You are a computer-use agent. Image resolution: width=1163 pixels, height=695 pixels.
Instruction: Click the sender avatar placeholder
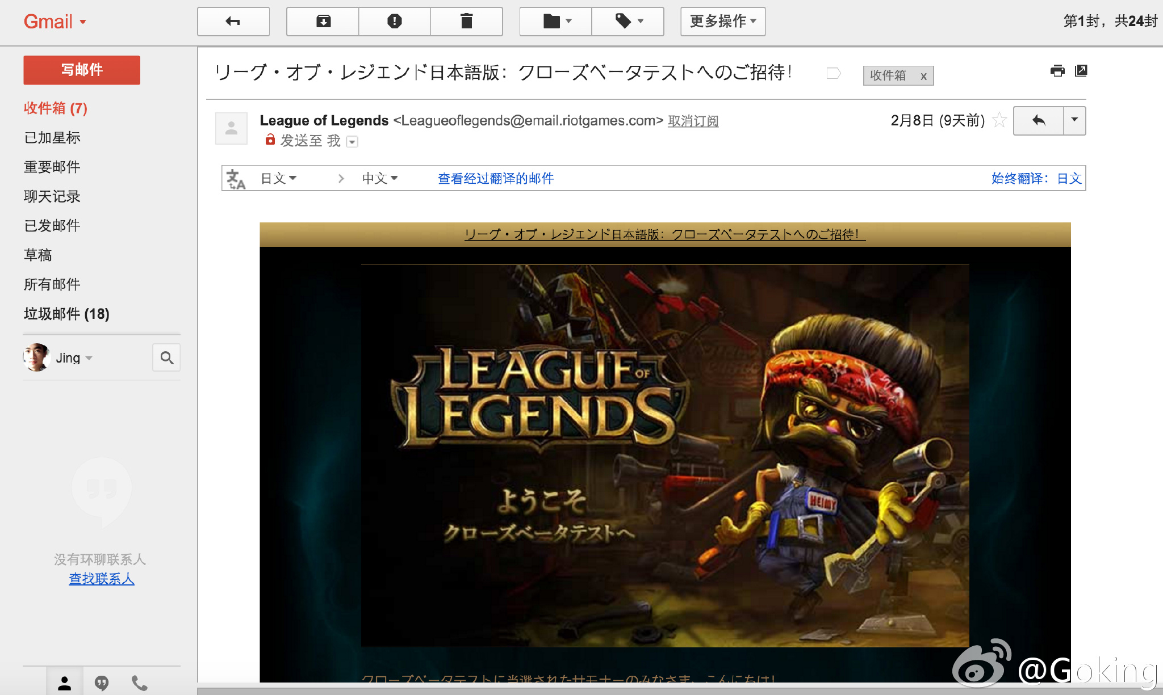point(231,128)
